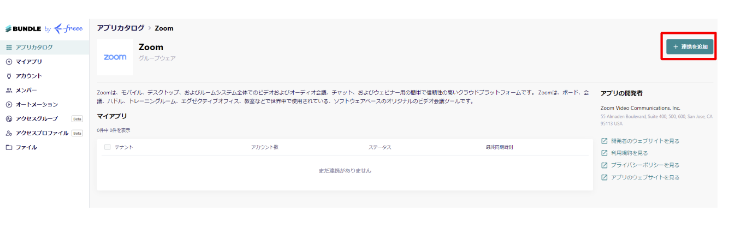Click external-link icon beside 利用規約を見る
The image size is (729, 233).
click(x=604, y=153)
